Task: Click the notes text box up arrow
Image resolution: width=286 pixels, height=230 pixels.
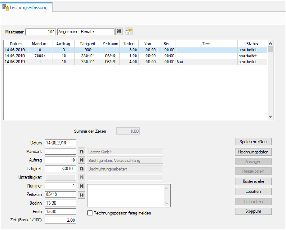Action: (x=167, y=188)
